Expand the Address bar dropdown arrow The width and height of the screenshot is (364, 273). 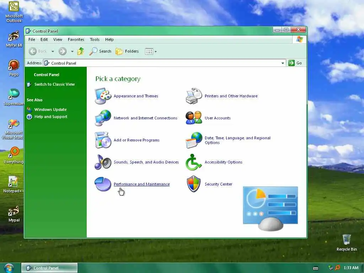pyautogui.click(x=283, y=63)
